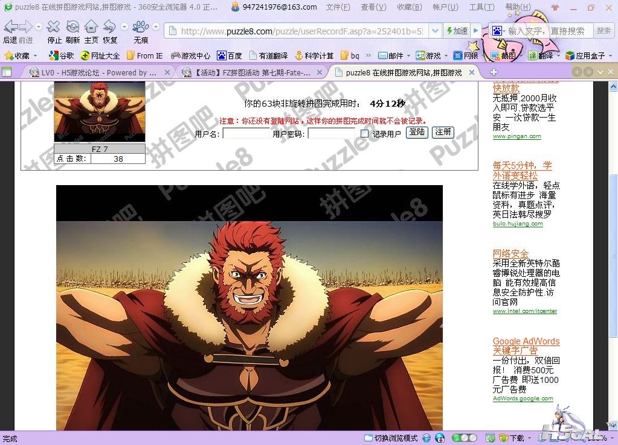Click the vertical page scrollbar

pyautogui.click(x=613, y=256)
